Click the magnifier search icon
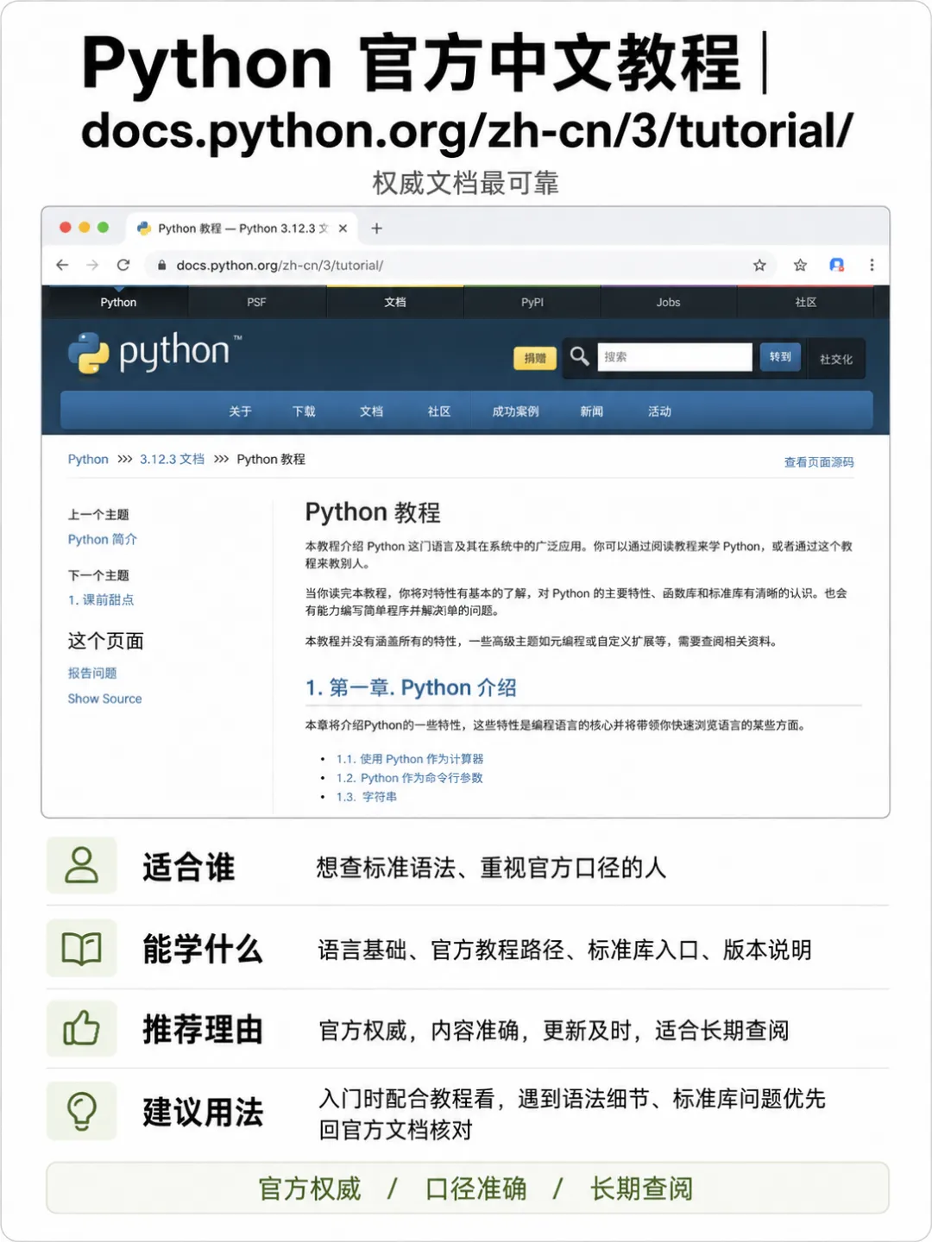The width and height of the screenshot is (932, 1242). click(x=580, y=356)
